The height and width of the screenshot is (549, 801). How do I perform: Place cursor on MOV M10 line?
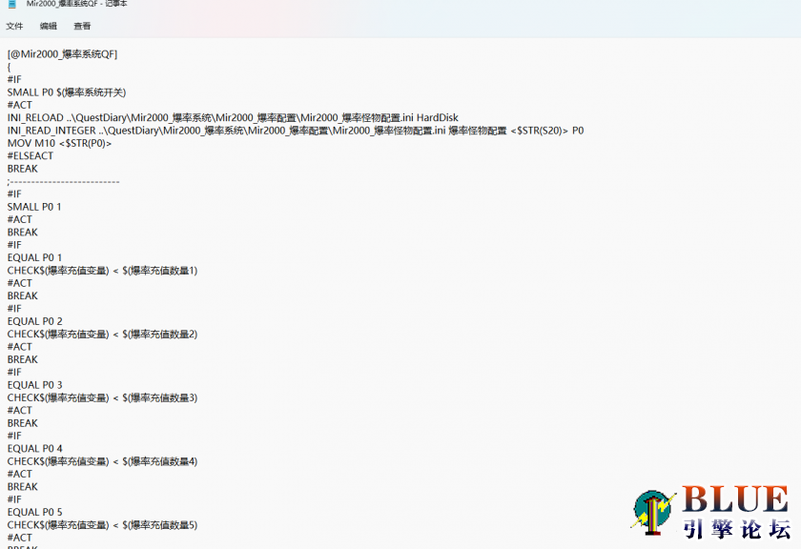[x=59, y=143]
